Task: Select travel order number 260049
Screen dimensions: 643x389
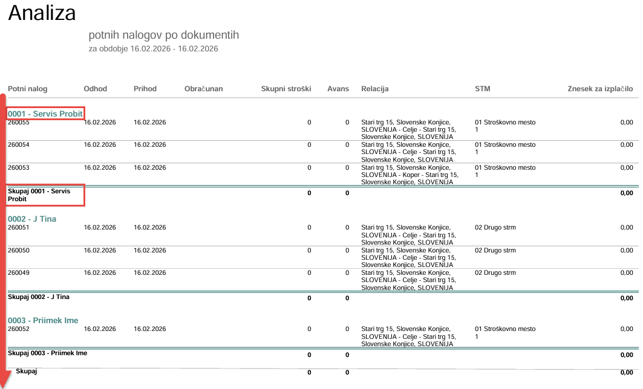Action: pos(19,272)
